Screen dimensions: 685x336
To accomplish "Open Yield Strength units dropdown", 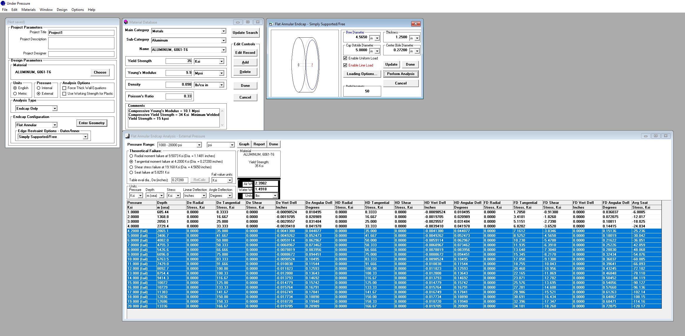I will 221,61.
